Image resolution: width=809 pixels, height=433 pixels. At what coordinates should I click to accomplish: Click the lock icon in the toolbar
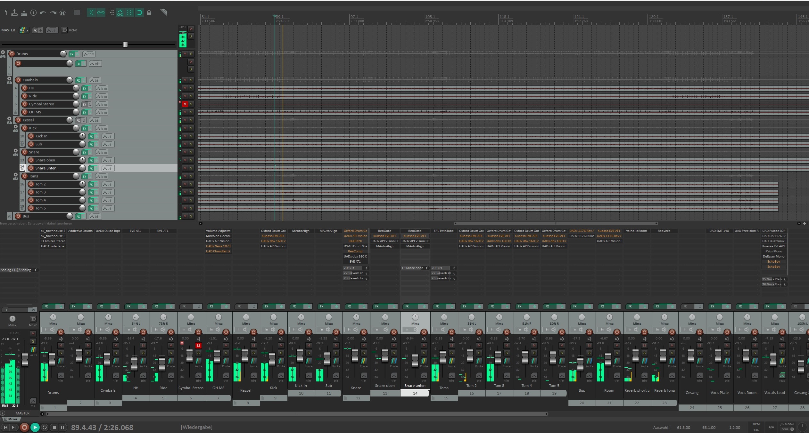149,13
